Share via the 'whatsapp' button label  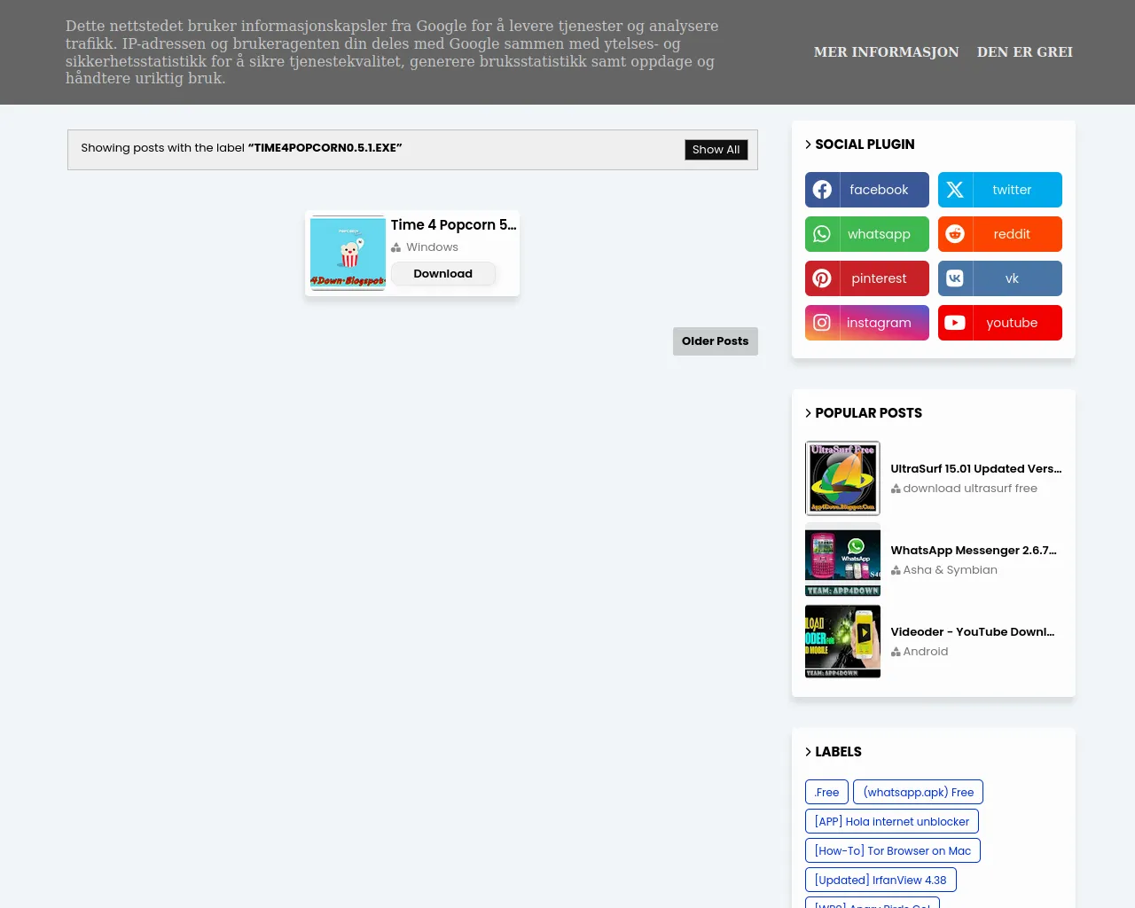click(x=879, y=234)
